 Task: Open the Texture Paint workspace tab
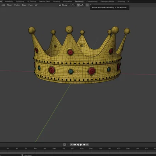click(44, 2)
